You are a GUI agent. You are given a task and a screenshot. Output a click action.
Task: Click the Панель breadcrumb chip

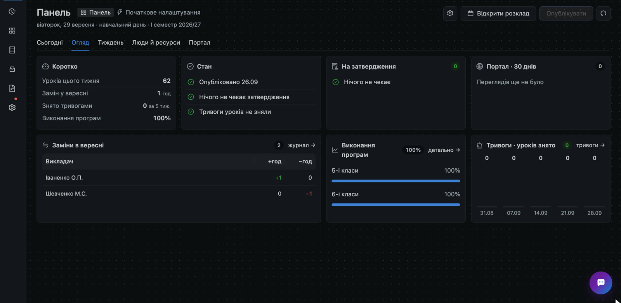click(95, 12)
